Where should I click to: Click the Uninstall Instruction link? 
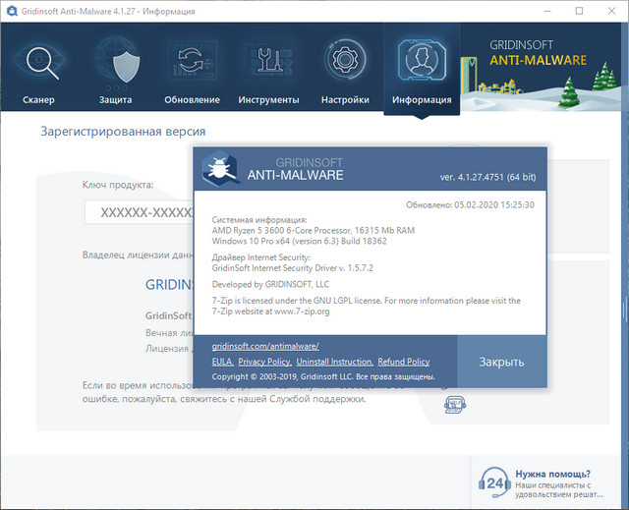(334, 362)
